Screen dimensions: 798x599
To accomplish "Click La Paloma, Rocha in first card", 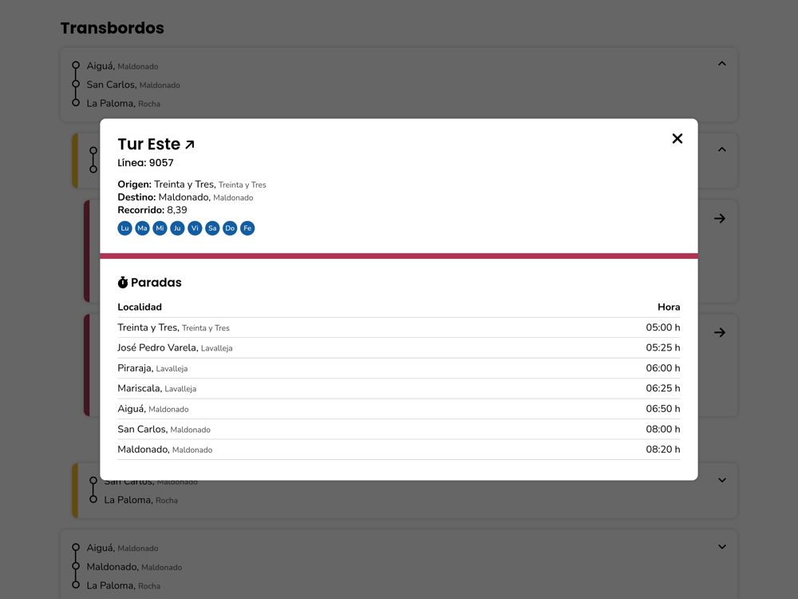I will click(x=123, y=103).
